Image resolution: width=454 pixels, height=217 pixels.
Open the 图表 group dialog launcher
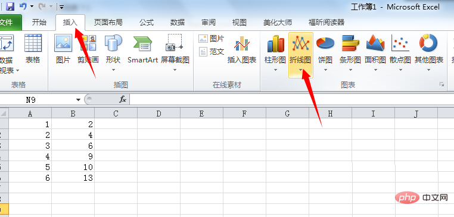tap(442, 84)
